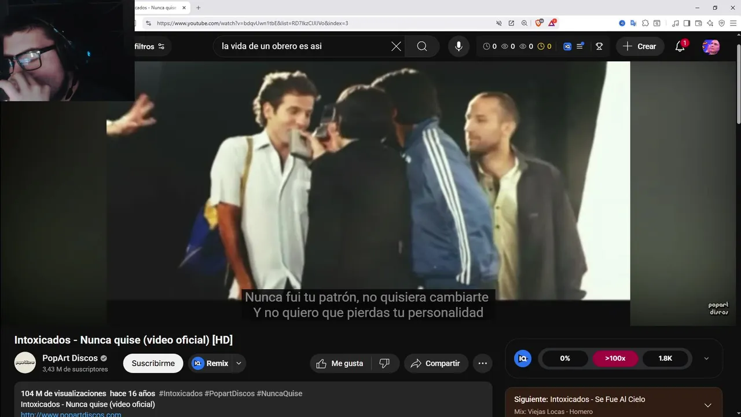This screenshot has height=417, width=741.
Task: Click the PopArt Discos channel avatar
Action: click(x=25, y=363)
